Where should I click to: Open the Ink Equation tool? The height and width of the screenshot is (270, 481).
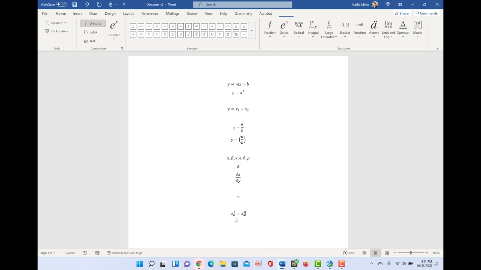(x=57, y=31)
